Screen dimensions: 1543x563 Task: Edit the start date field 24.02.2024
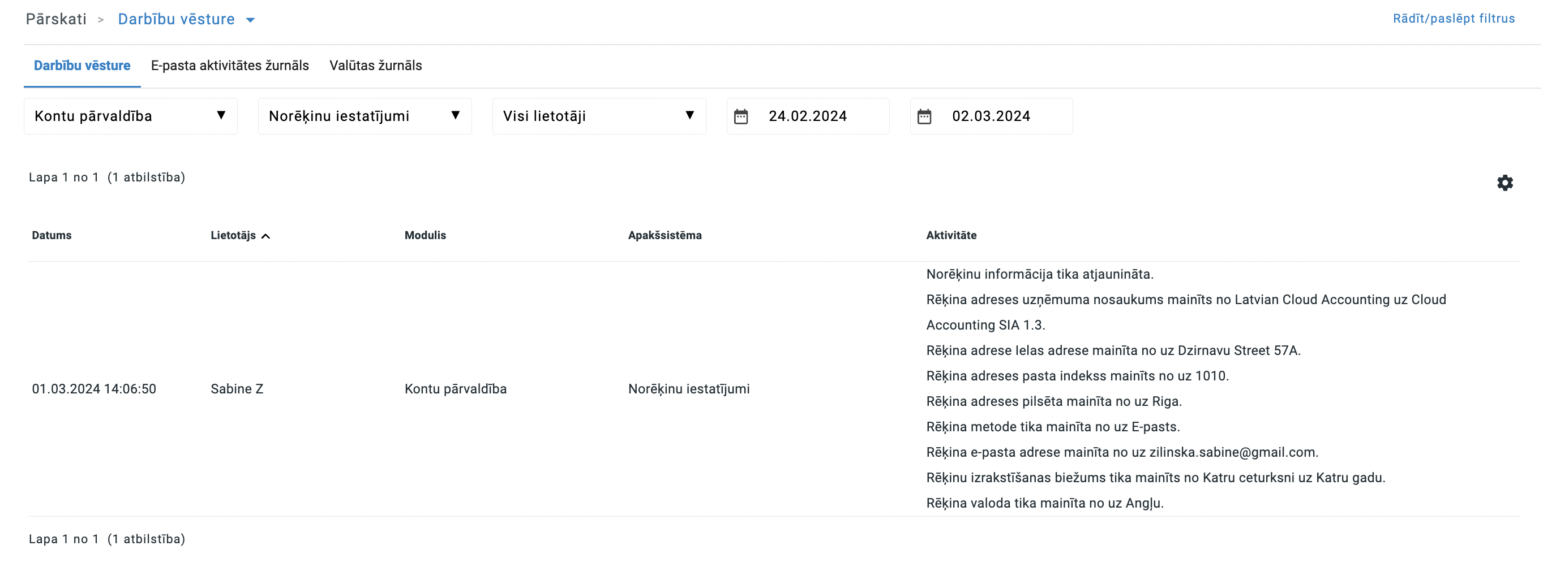(807, 116)
